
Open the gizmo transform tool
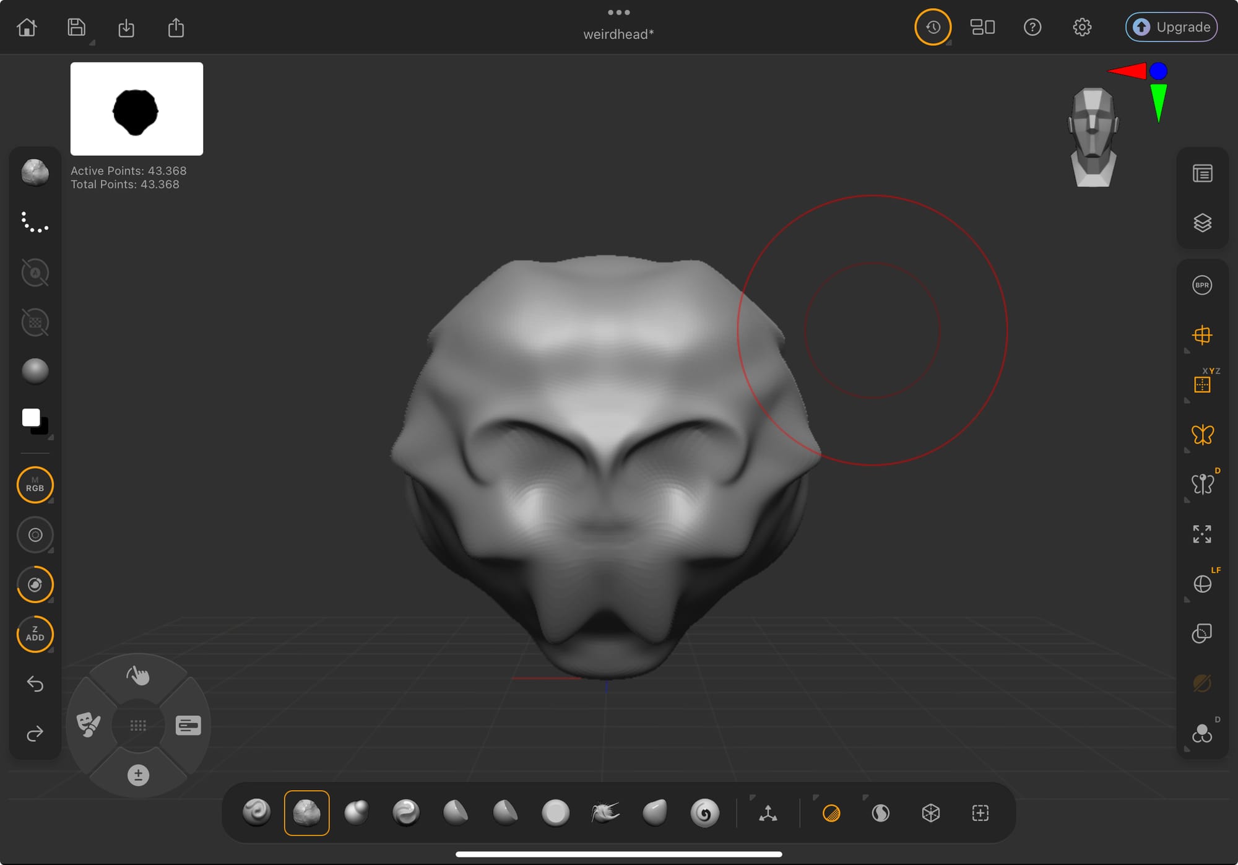768,812
